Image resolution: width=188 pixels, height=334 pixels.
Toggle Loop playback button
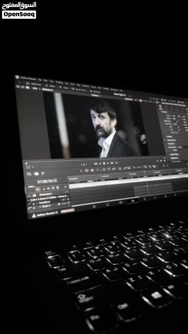[x=117, y=163]
